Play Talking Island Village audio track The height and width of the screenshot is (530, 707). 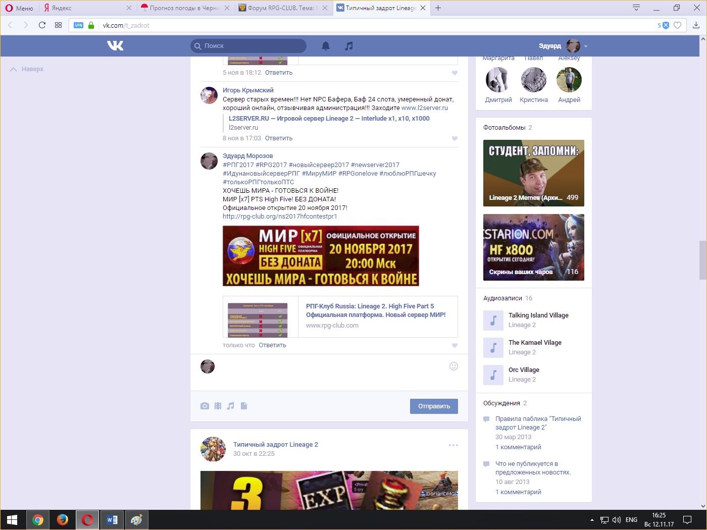click(493, 321)
